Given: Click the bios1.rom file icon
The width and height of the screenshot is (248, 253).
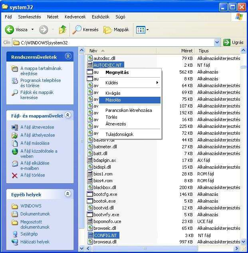Looking at the screenshot, I should click(x=90, y=174).
